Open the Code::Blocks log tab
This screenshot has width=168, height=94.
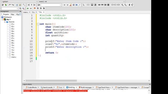point(32,87)
